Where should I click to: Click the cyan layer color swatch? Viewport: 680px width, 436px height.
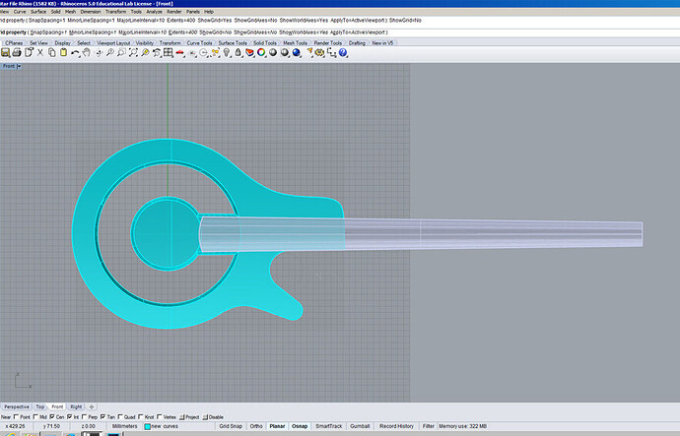[x=147, y=427]
